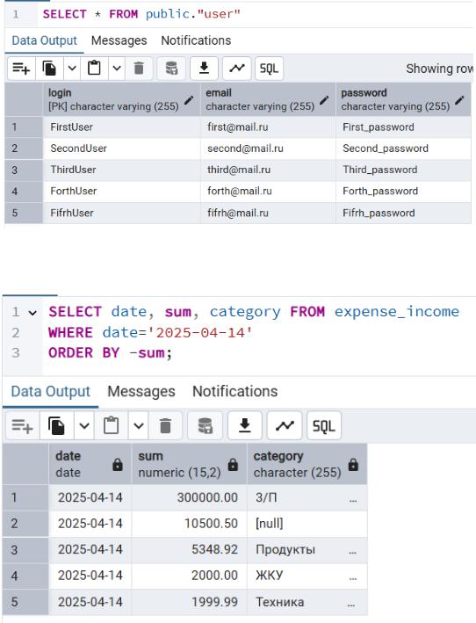
Task: Click sum column header
Action: click(189, 464)
